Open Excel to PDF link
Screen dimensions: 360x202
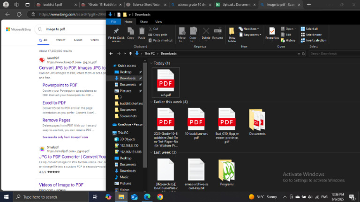pos(54,103)
